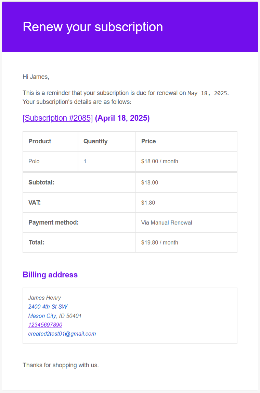Screen dimensions: 260x393
Task: Click the Billing address heading
Action: coord(50,275)
